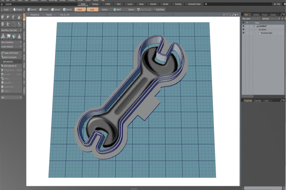Activate the text tool icon
This screenshot has width=286, height=190.
click(x=19, y=24)
